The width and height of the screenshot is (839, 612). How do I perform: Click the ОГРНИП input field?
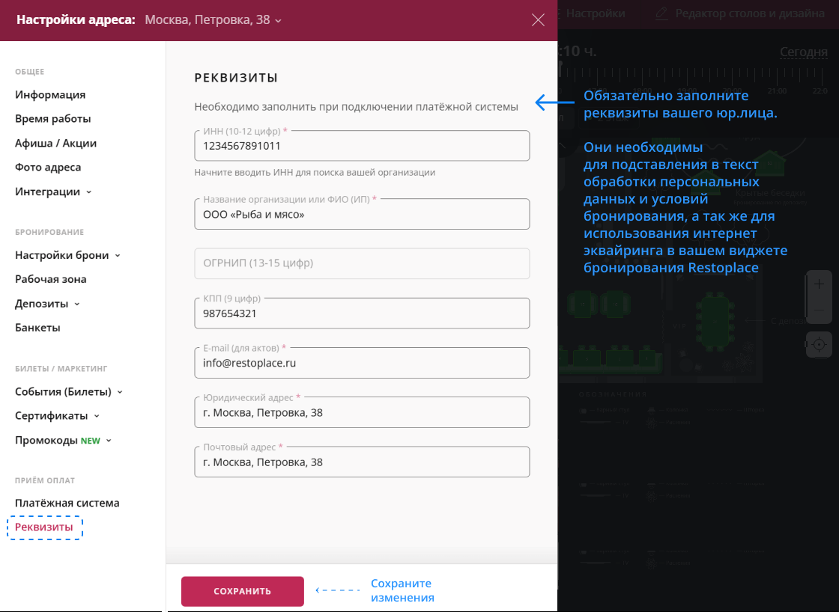coord(362,263)
